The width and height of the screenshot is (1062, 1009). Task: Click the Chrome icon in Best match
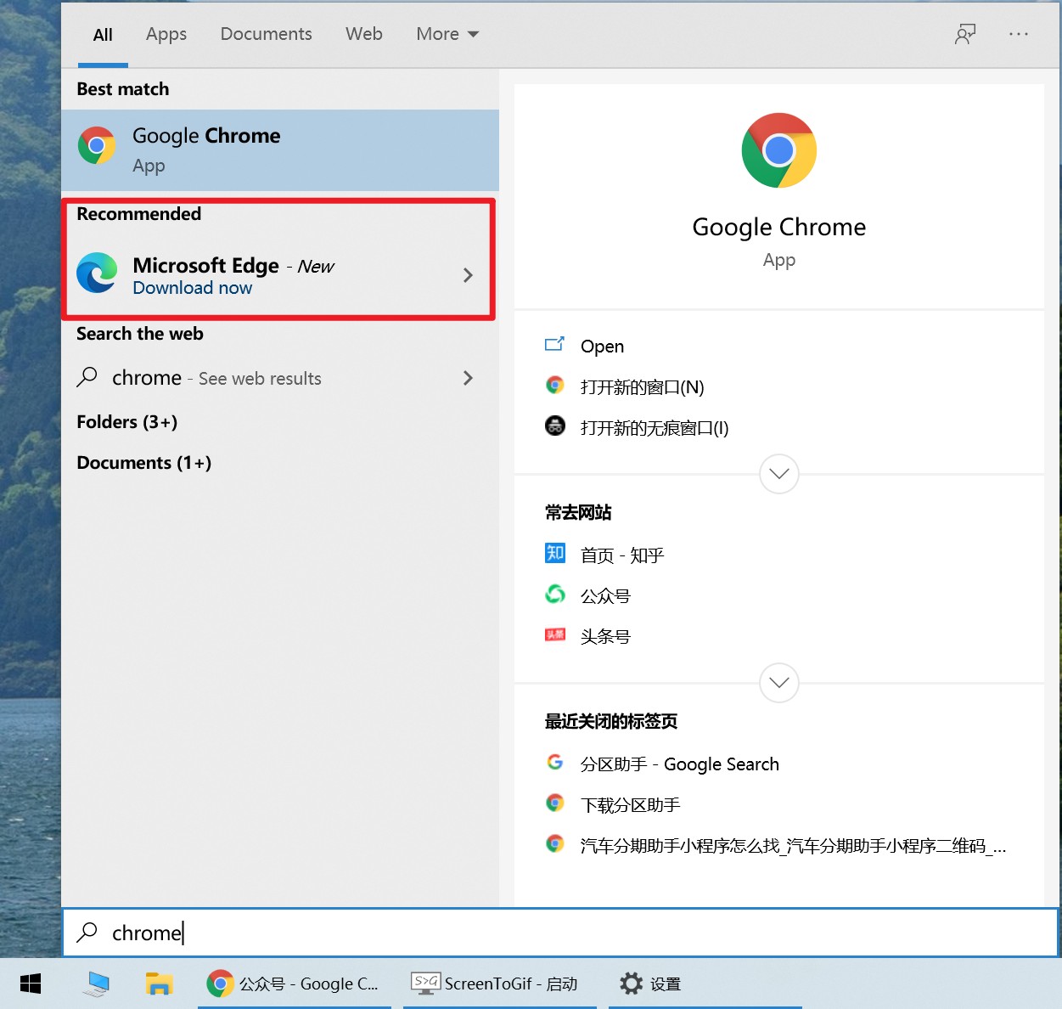(x=97, y=145)
